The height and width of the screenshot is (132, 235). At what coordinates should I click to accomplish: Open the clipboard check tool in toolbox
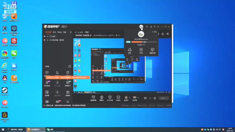coord(68,72)
